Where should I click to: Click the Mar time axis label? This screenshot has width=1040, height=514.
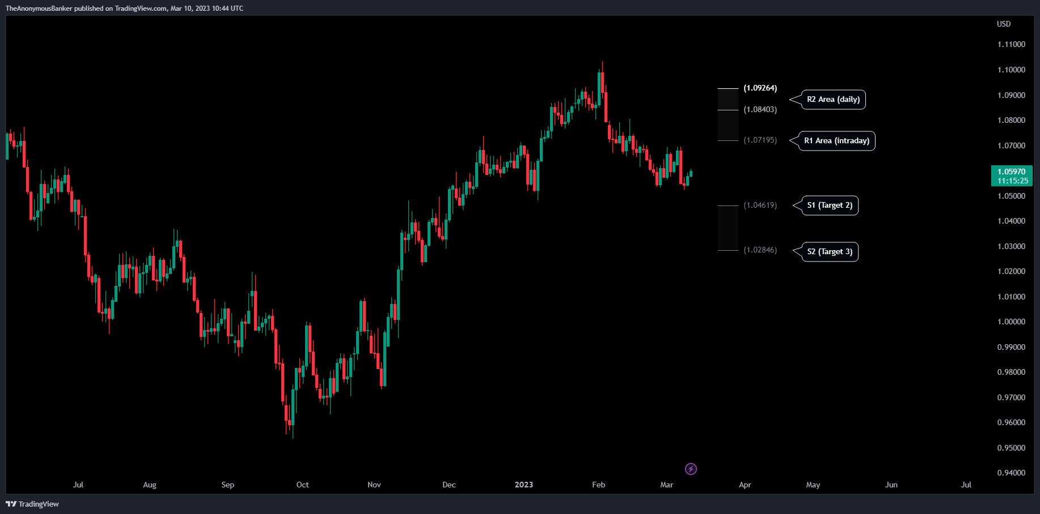(667, 485)
